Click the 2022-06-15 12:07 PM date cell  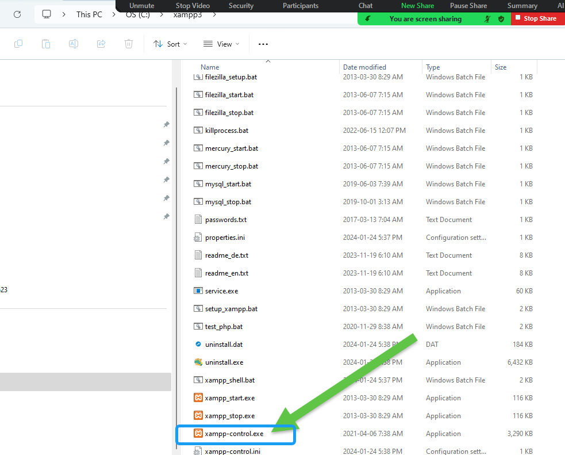coord(374,130)
